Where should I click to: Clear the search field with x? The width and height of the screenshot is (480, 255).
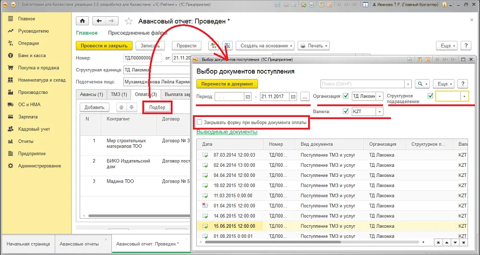coord(408,84)
